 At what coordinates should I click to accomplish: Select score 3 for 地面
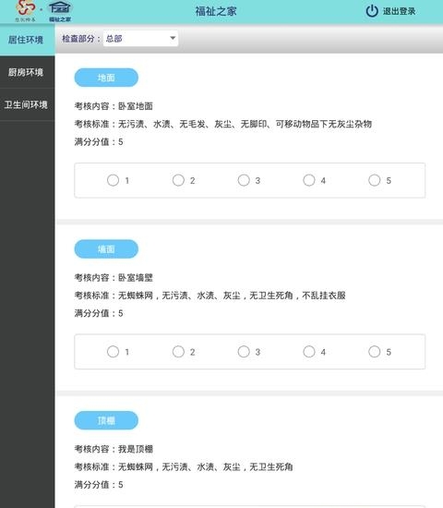click(244, 180)
